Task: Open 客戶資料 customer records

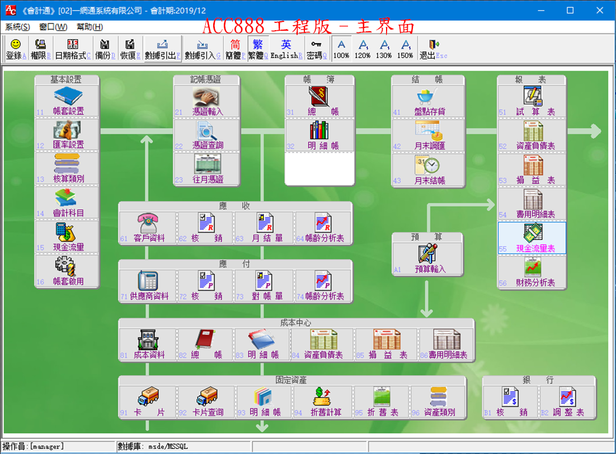Action: pyautogui.click(x=148, y=224)
